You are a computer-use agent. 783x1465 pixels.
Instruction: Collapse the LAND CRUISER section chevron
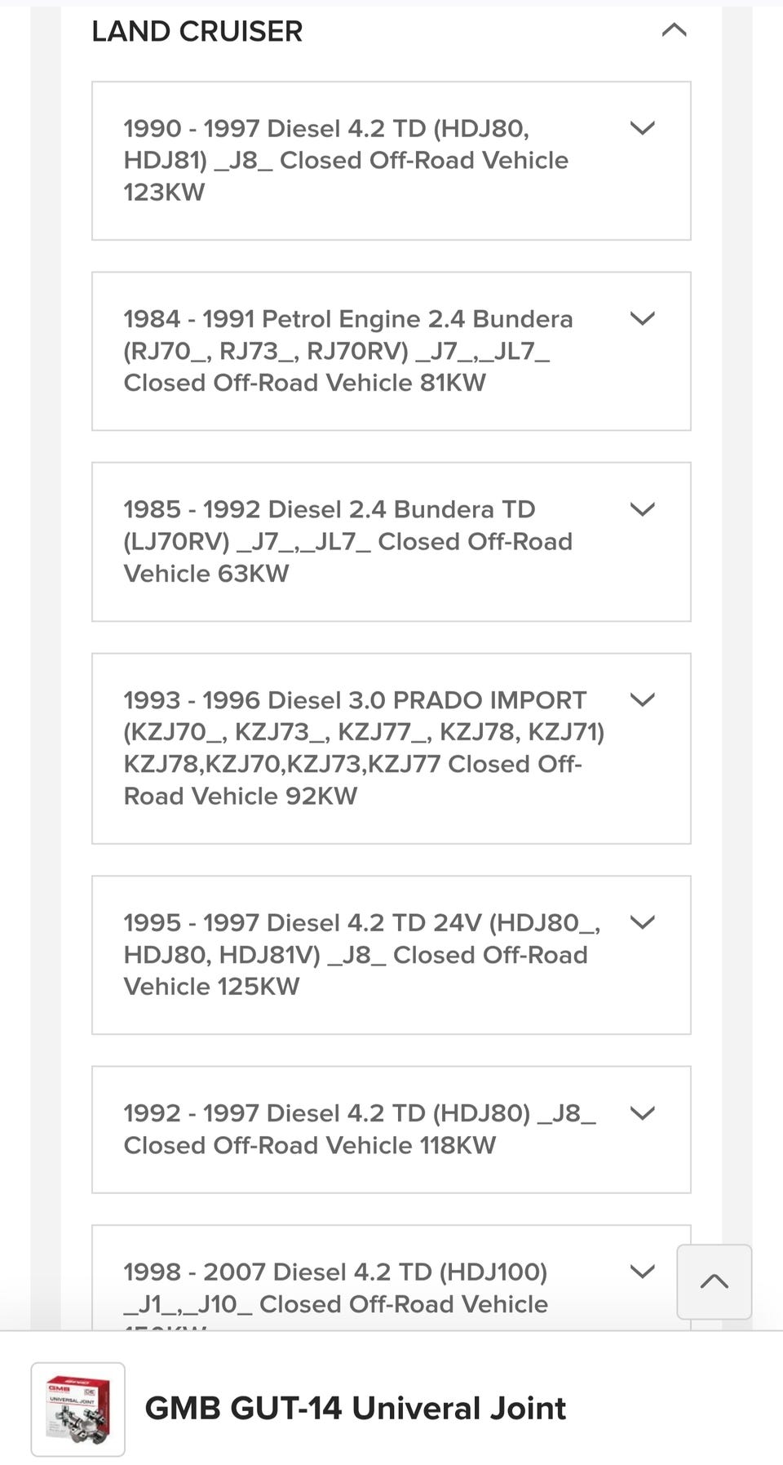674,31
